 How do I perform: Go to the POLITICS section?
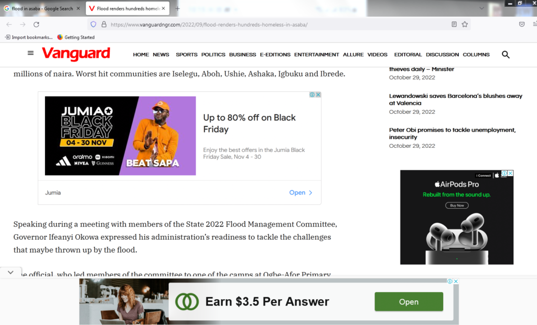point(213,55)
